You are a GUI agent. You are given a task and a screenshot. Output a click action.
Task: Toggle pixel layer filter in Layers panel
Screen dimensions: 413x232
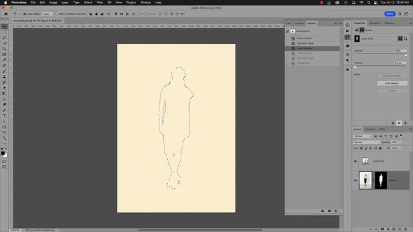tap(376, 136)
